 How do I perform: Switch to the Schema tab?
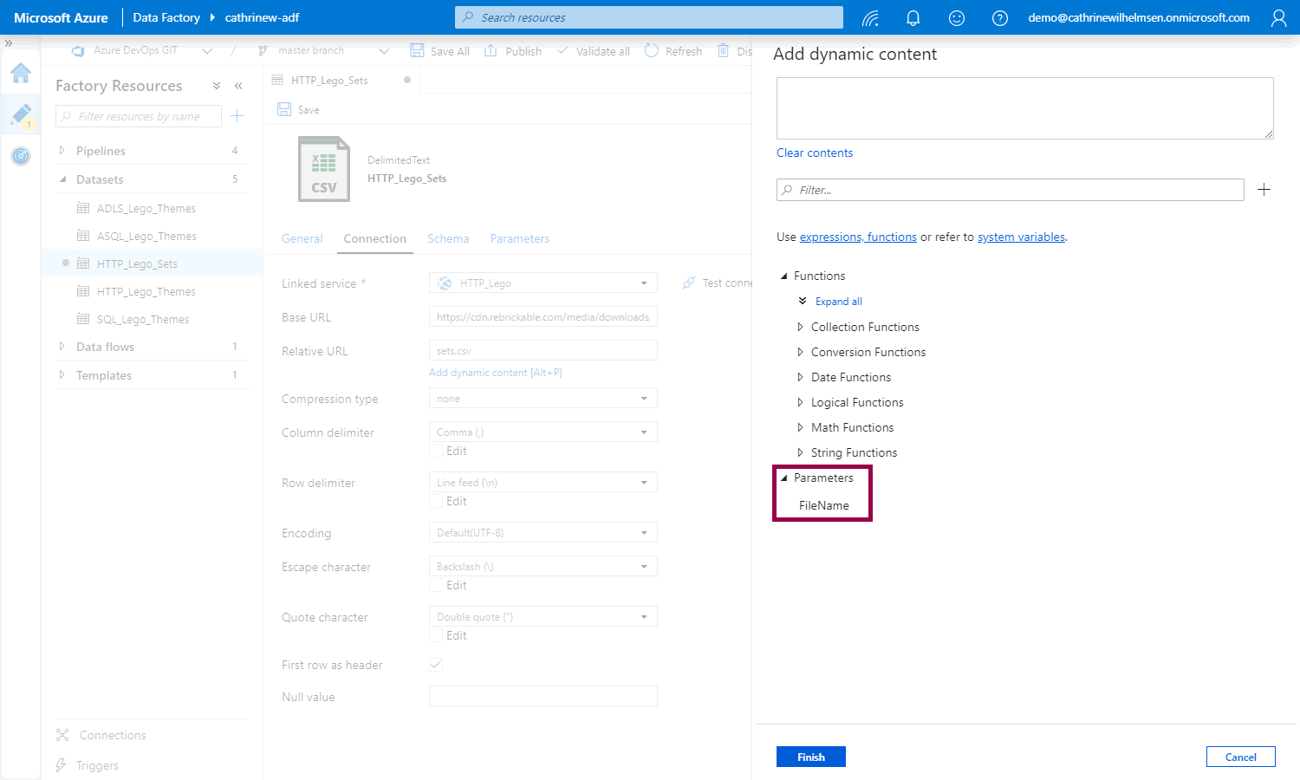click(x=448, y=238)
